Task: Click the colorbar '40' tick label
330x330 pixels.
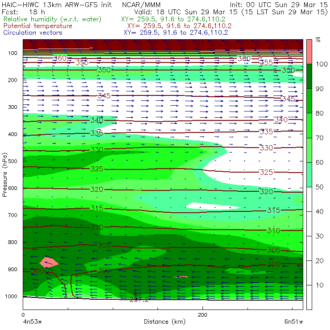Action: coord(319,211)
